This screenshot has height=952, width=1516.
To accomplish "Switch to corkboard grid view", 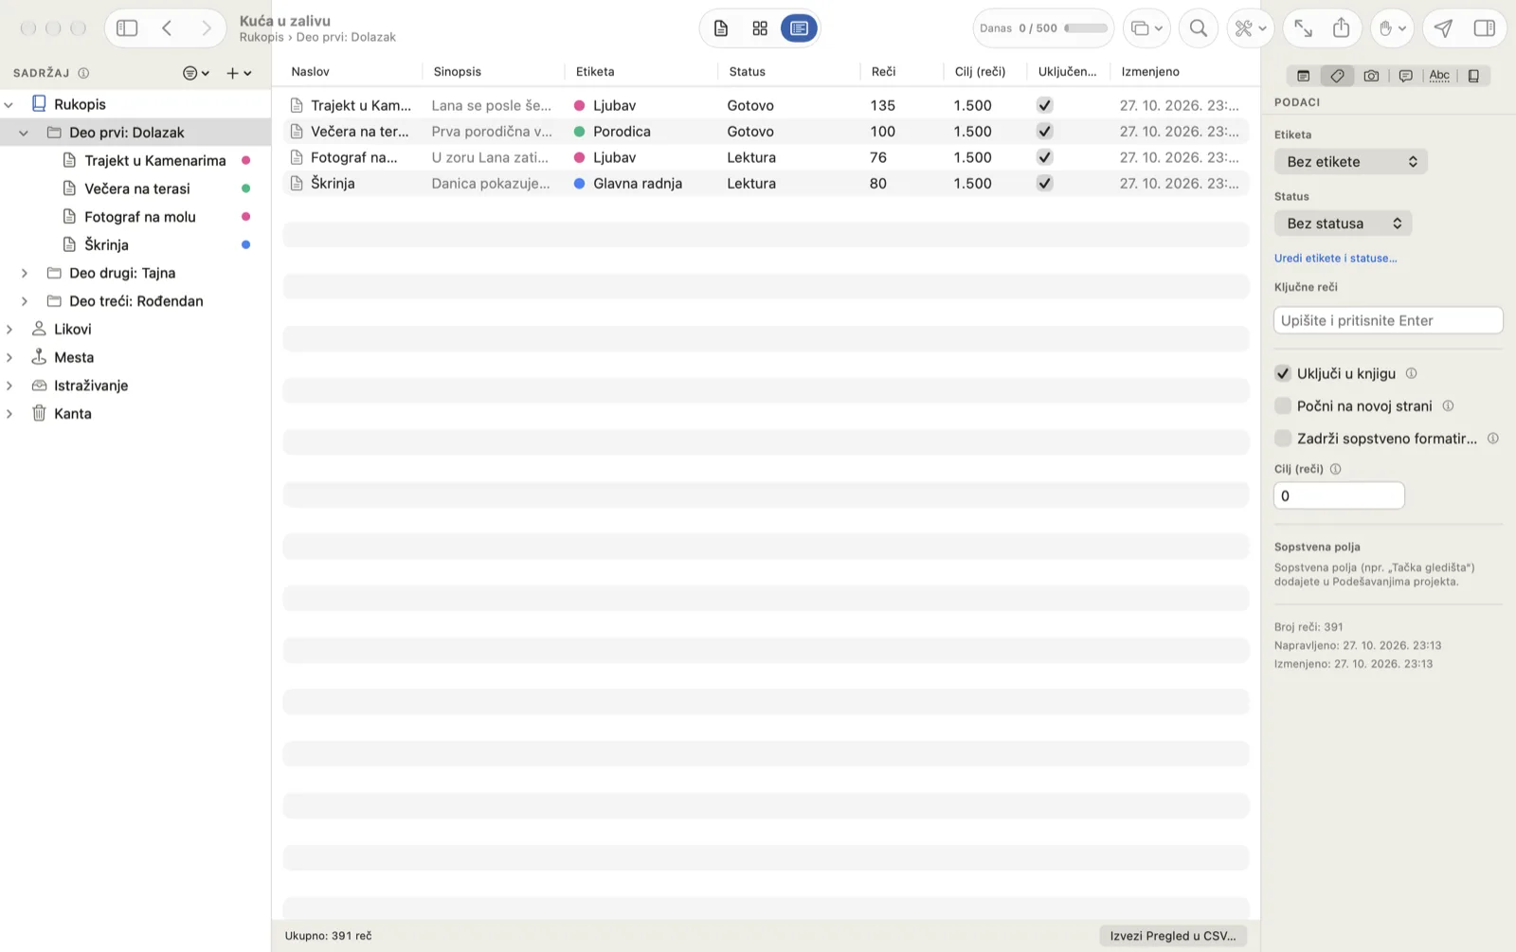I will tap(760, 28).
